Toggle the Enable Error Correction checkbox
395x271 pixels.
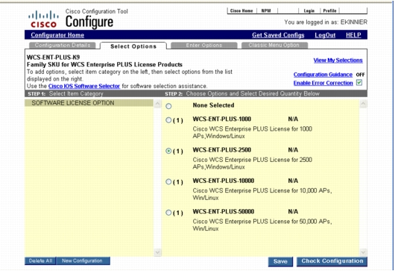(359, 83)
